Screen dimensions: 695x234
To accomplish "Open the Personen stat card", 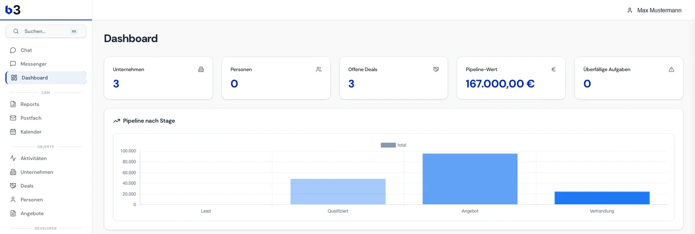I will tap(276, 78).
